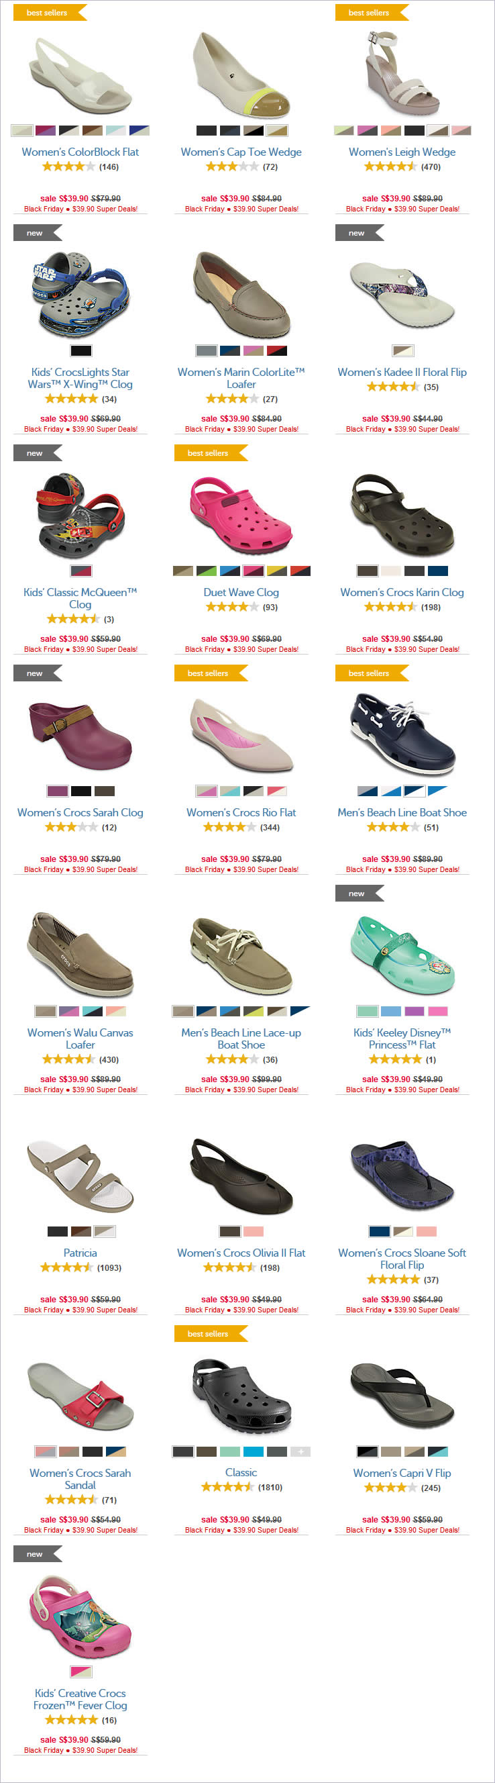The image size is (495, 1783).
Task: Expand more colors for Classic clog
Action: click(300, 1451)
